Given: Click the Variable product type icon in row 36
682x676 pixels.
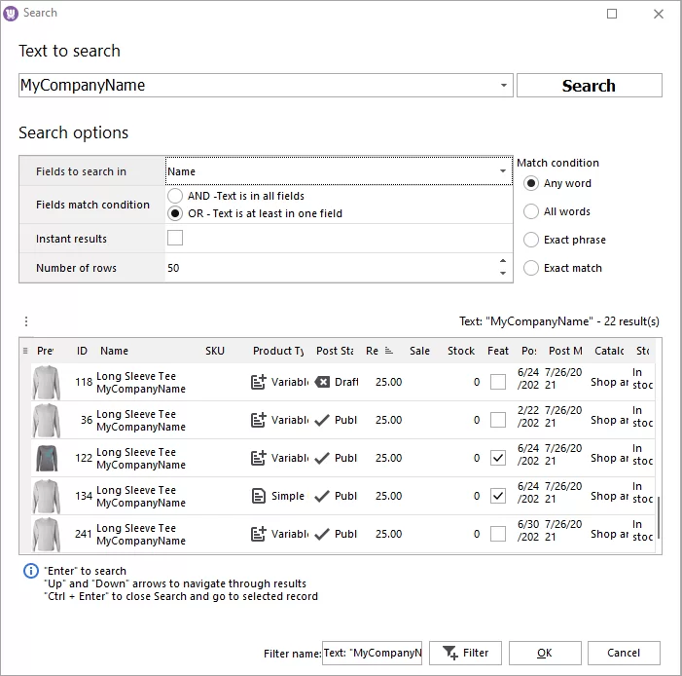Looking at the screenshot, I should tap(259, 420).
